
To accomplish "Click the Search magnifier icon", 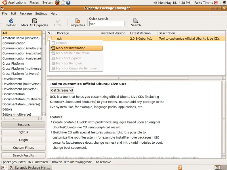I will pyautogui.click(x=136, y=21).
